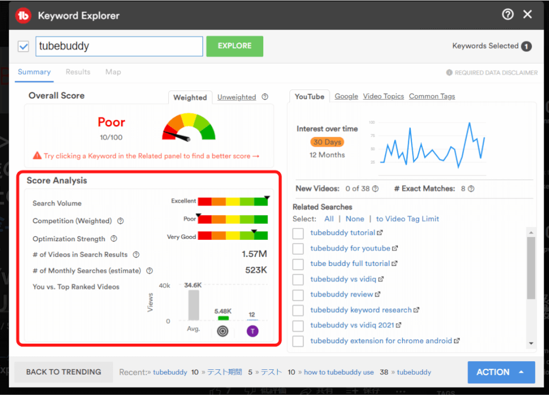The image size is (549, 395).
Task: Switch to the Map tab
Action: tap(113, 72)
